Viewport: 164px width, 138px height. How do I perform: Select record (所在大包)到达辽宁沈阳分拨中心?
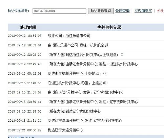pyautogui.click(x=74, y=111)
